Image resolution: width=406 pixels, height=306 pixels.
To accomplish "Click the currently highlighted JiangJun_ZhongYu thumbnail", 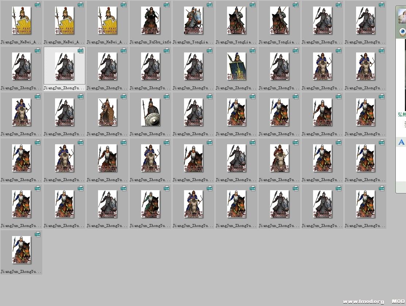I will (65, 66).
